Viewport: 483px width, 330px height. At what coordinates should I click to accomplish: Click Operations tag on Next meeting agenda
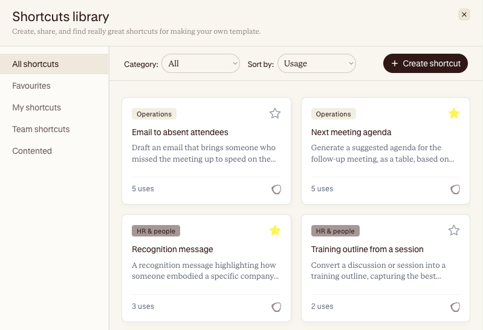point(333,114)
